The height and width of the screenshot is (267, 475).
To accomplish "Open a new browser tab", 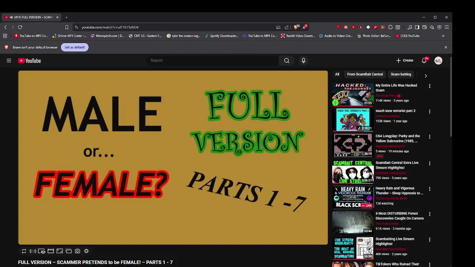I will (x=66, y=17).
